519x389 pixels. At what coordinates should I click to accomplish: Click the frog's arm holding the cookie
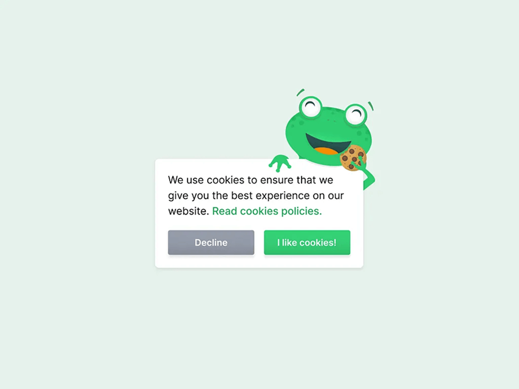[367, 175]
